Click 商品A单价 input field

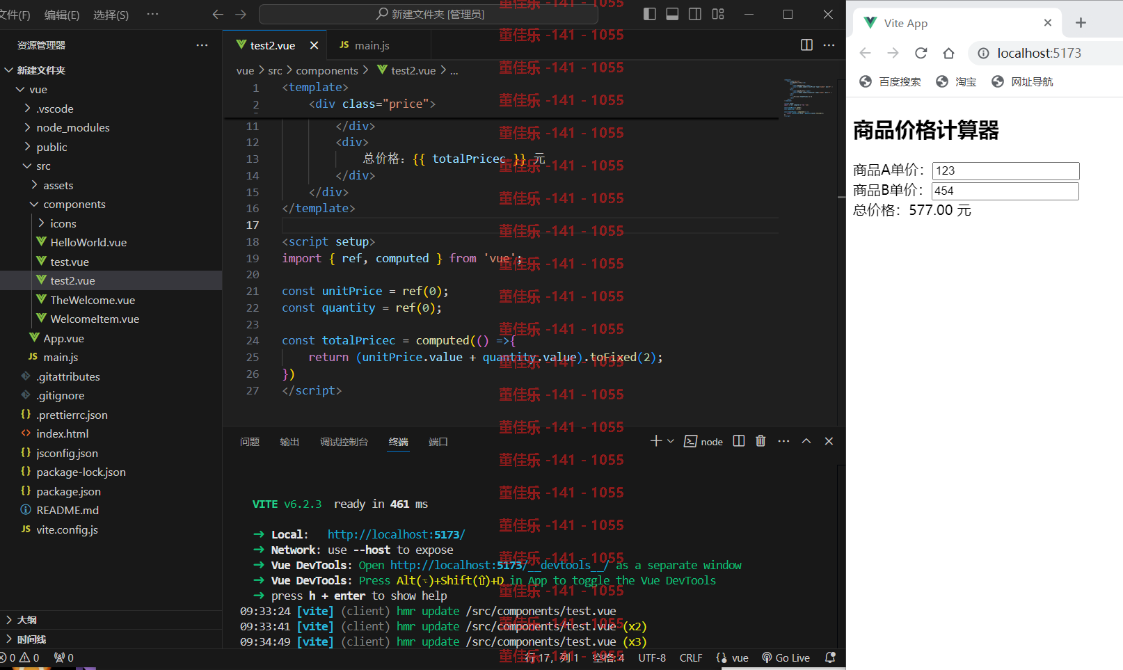click(1006, 171)
